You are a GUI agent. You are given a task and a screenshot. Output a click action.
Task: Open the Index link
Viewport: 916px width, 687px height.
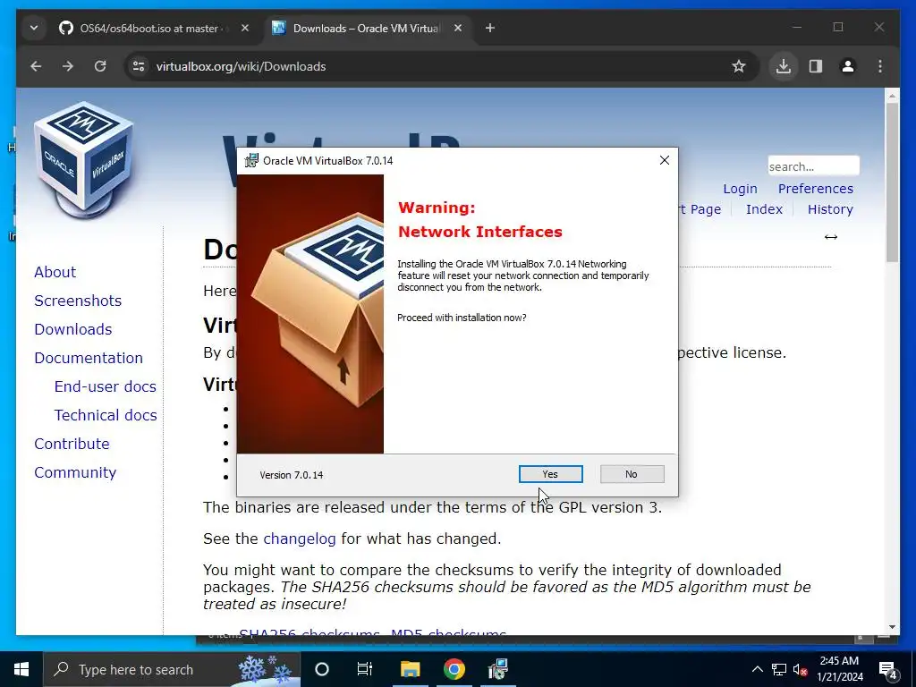point(764,209)
